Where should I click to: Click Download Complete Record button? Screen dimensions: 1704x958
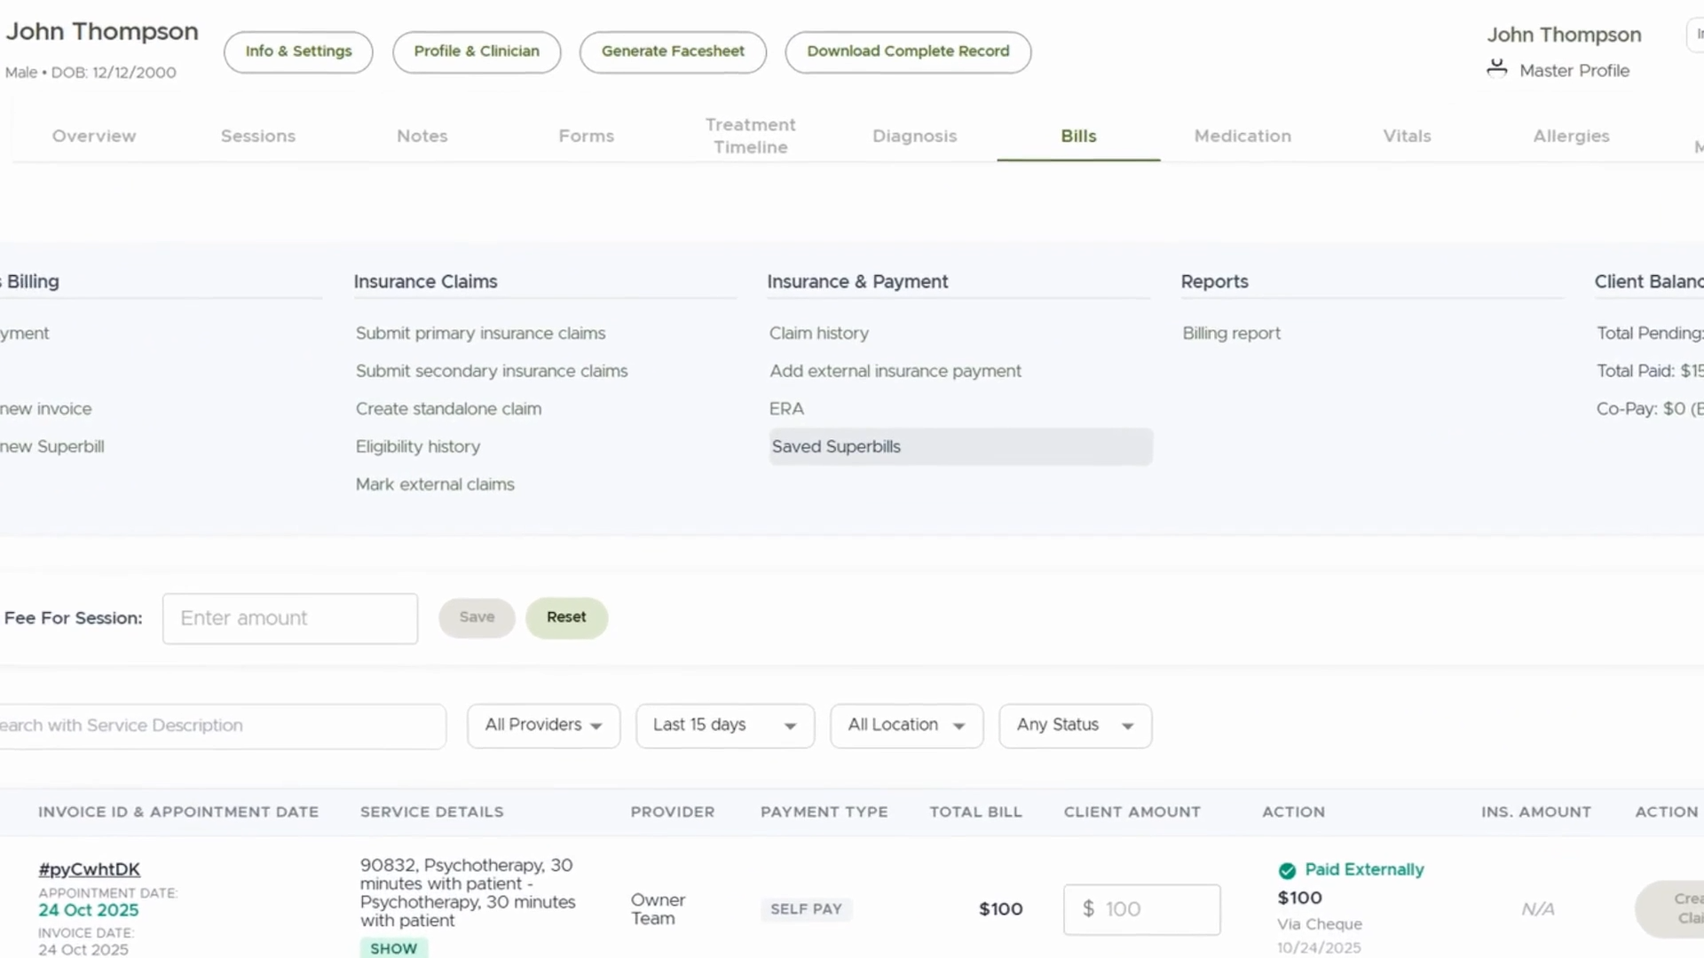[908, 51]
